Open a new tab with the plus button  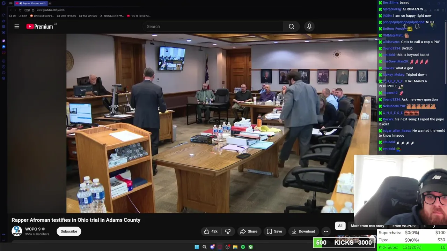pyautogui.click(x=50, y=3)
